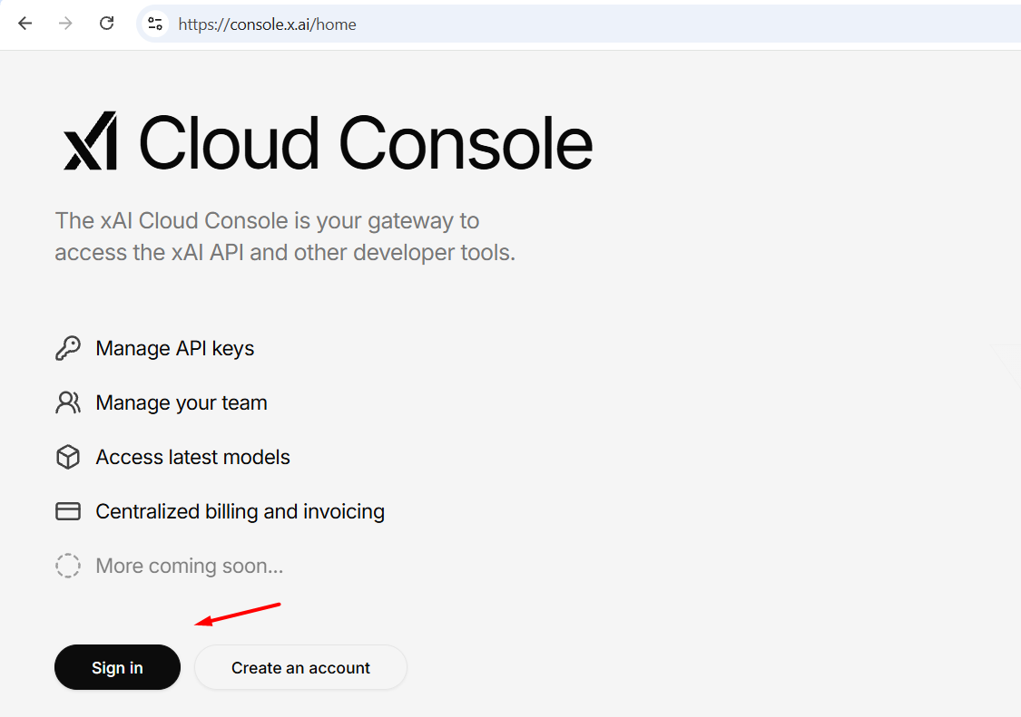
Task: Click the people icon for team management
Action: pyautogui.click(x=68, y=402)
